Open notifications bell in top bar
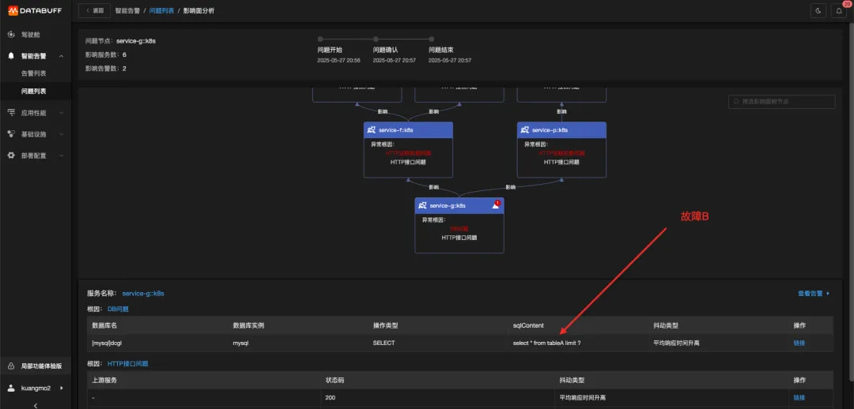Screen dimensions: 854x409 pos(839,10)
